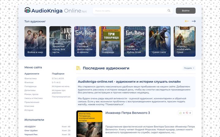Click the search magnifier icon

click(169, 10)
